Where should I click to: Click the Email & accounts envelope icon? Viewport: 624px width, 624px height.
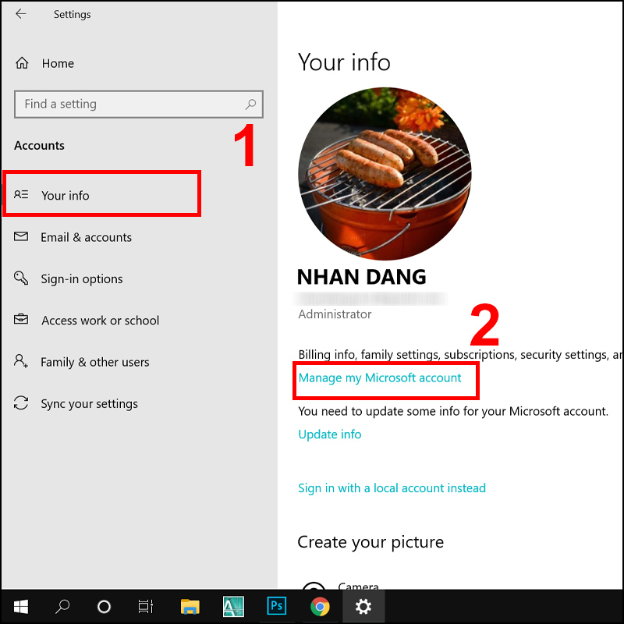click(21, 237)
